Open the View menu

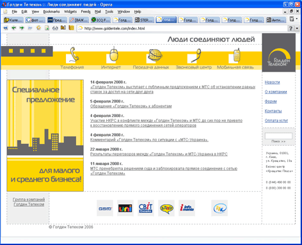(x=35, y=12)
